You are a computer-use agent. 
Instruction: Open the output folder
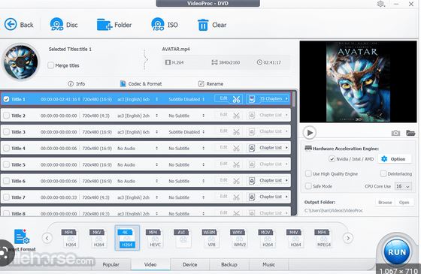pyautogui.click(x=404, y=203)
